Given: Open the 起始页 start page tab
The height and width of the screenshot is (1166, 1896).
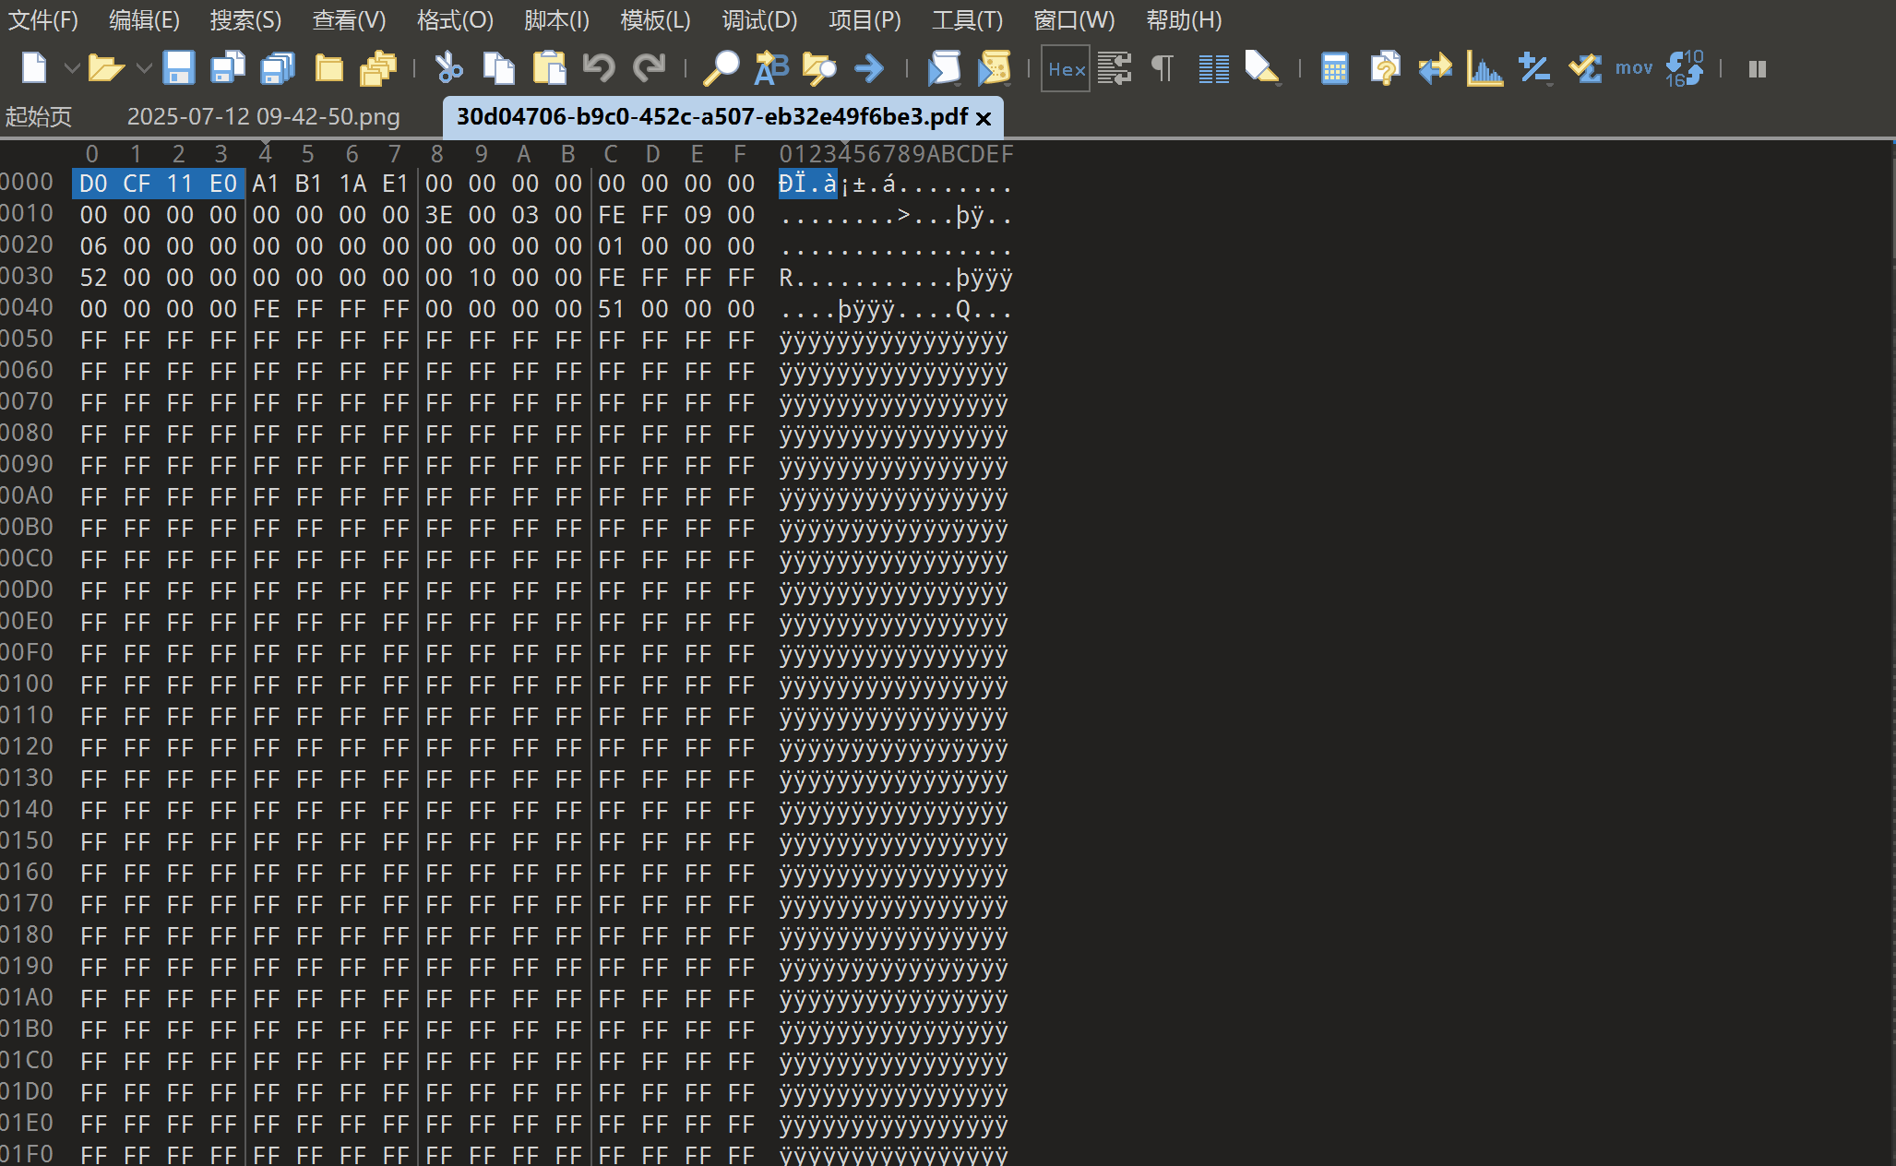Looking at the screenshot, I should 39,117.
